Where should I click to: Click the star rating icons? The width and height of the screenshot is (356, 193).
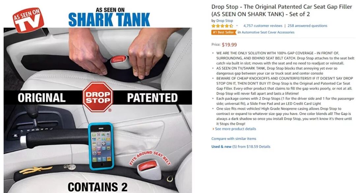[222, 26]
